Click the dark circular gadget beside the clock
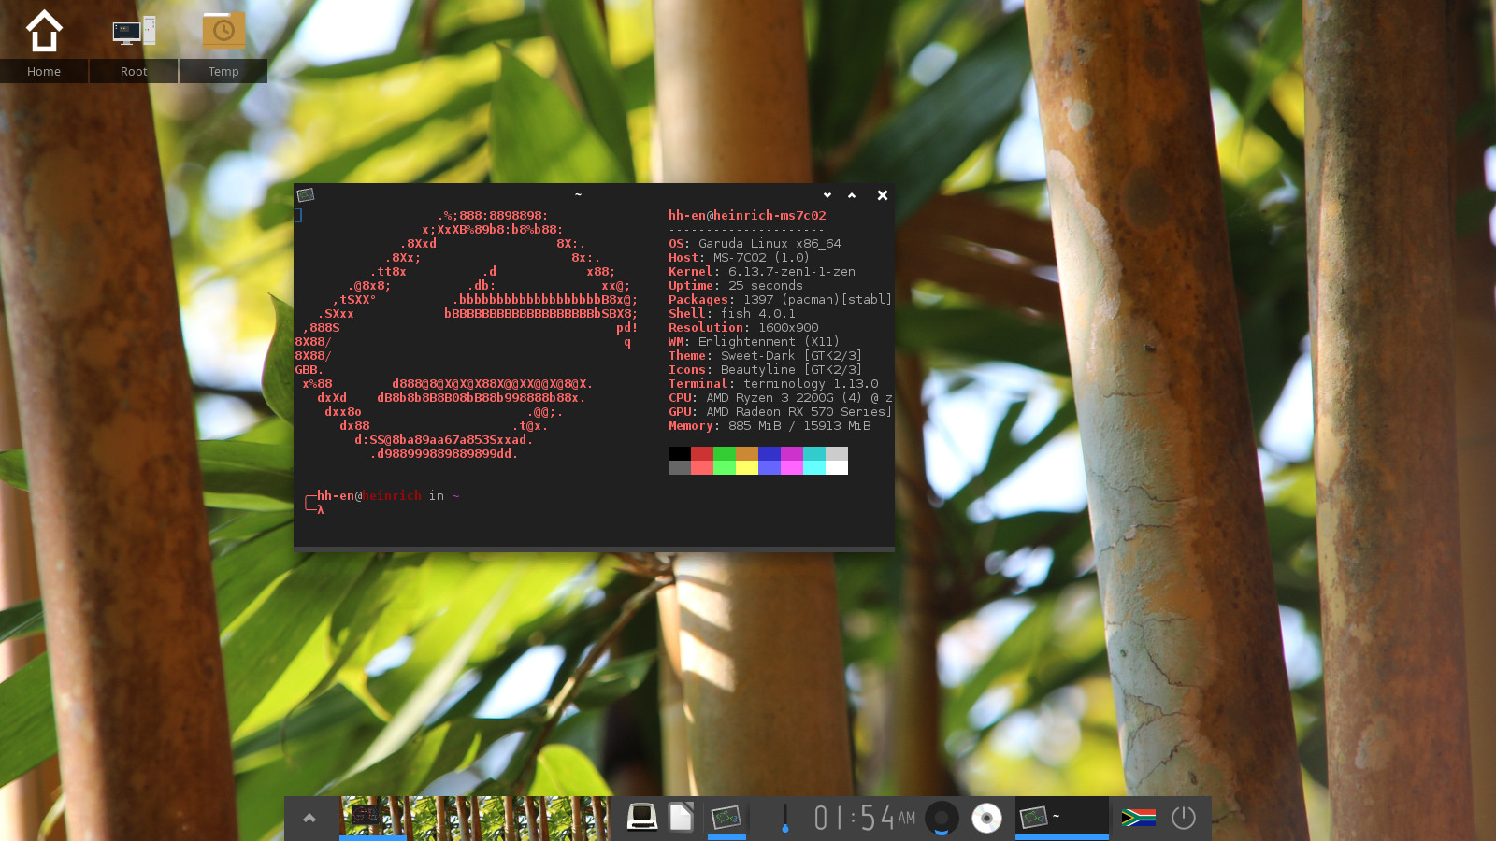Viewport: 1496px width, 841px height. pos(942,818)
